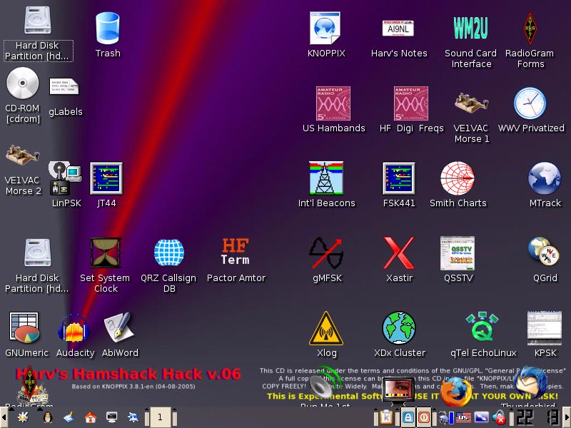
Task: Click the Show Desktop panel icon
Action: (69, 417)
